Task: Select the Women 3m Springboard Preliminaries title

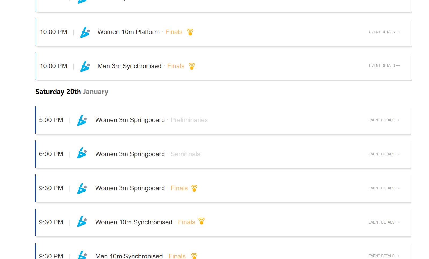Action: (x=130, y=120)
